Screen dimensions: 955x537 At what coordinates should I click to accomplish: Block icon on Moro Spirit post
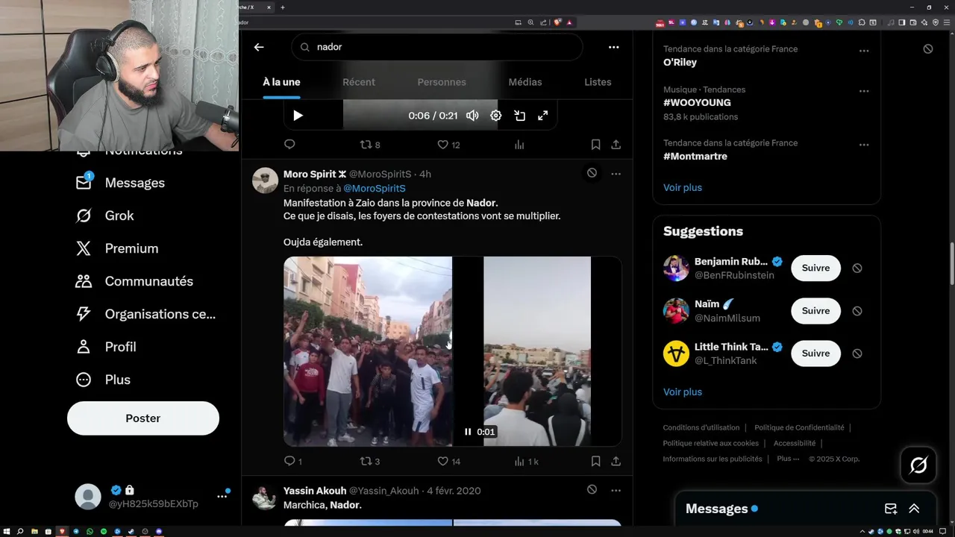pyautogui.click(x=592, y=173)
